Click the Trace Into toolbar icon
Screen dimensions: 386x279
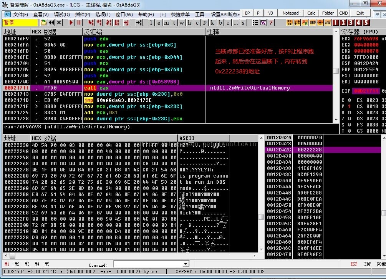109,23
